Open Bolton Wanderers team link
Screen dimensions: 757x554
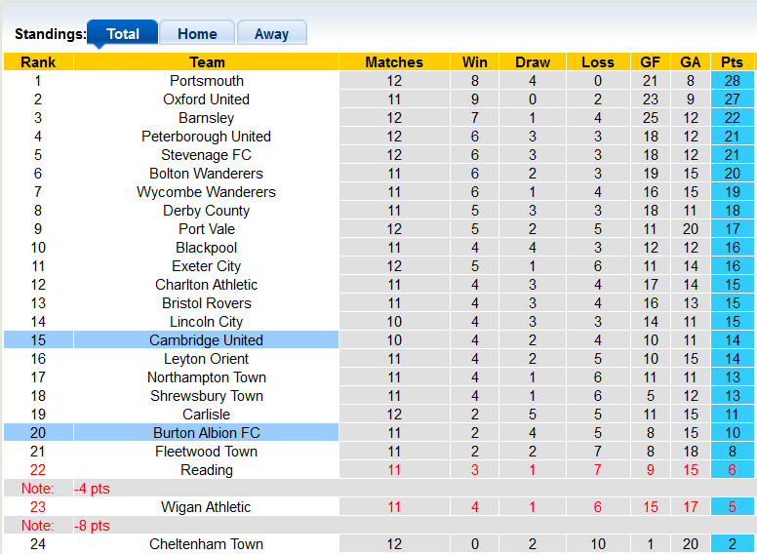(x=207, y=174)
